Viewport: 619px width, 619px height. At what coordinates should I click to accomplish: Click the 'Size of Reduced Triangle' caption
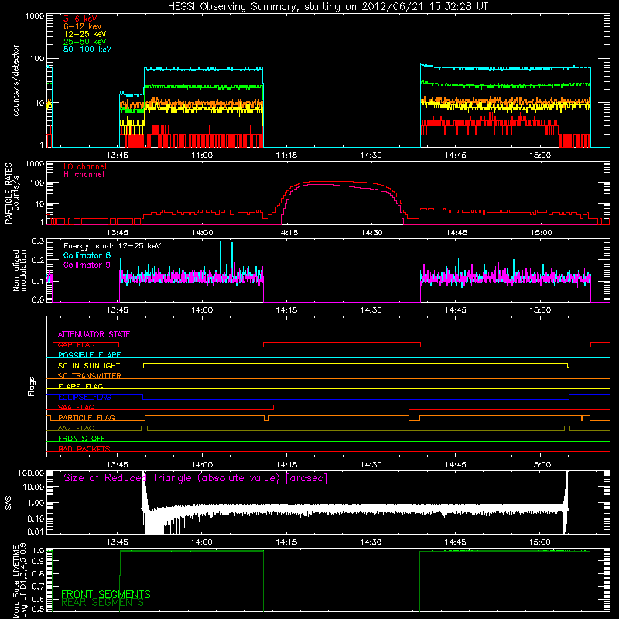click(196, 478)
